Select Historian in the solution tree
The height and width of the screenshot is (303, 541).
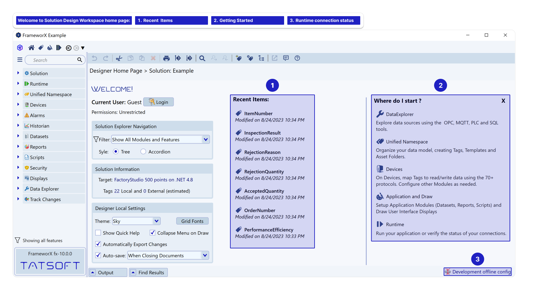coord(40,126)
